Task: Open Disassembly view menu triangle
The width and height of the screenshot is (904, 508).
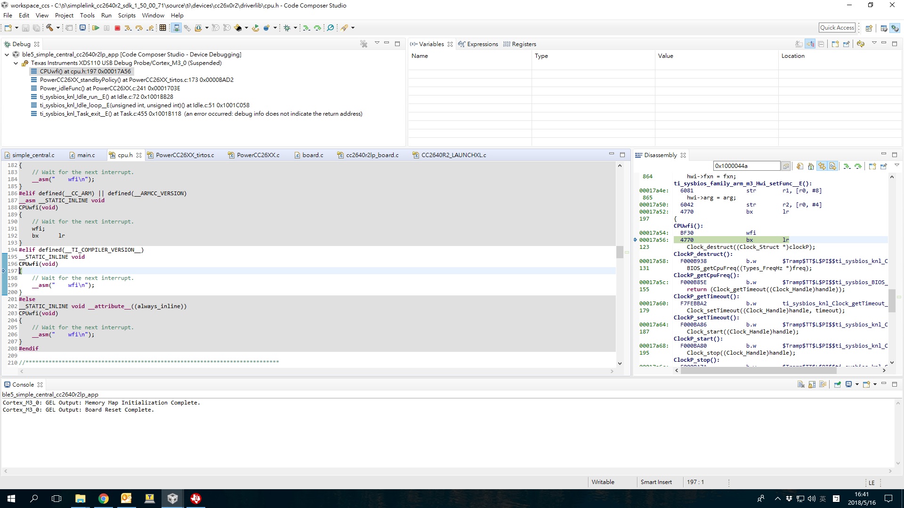Action: (x=896, y=166)
